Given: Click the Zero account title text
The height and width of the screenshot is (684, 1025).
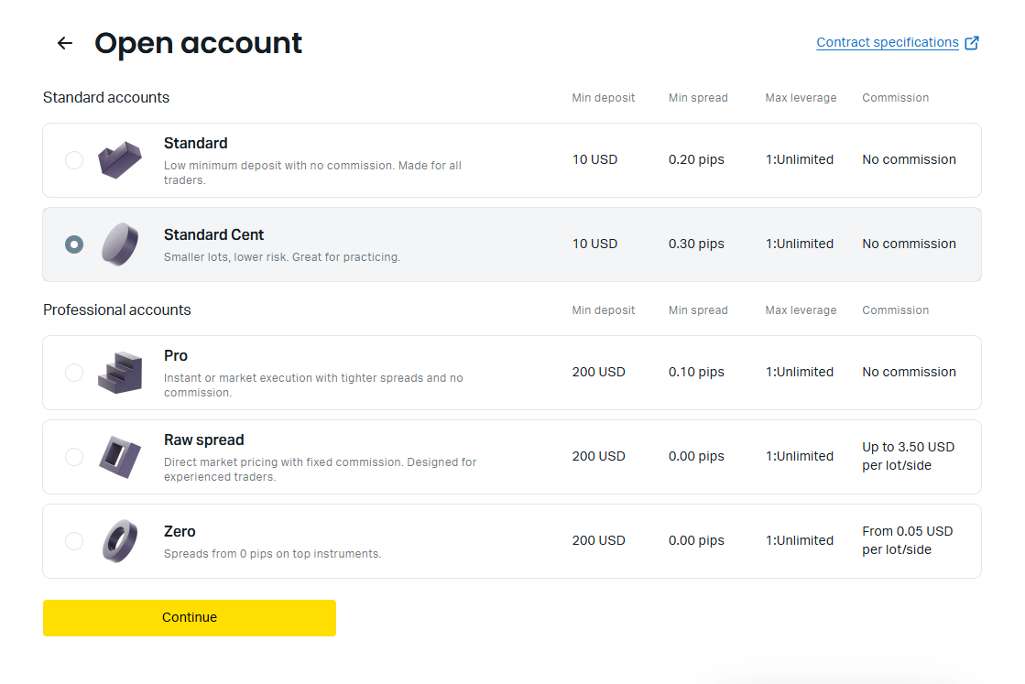Looking at the screenshot, I should pos(180,531).
